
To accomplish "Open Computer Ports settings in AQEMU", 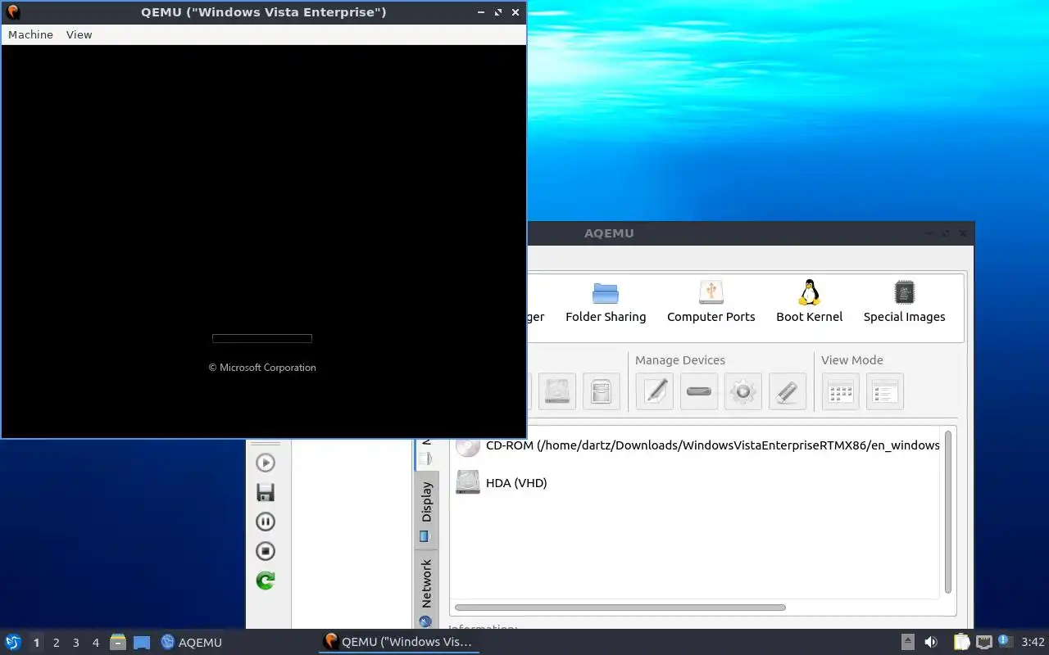I will [x=711, y=302].
